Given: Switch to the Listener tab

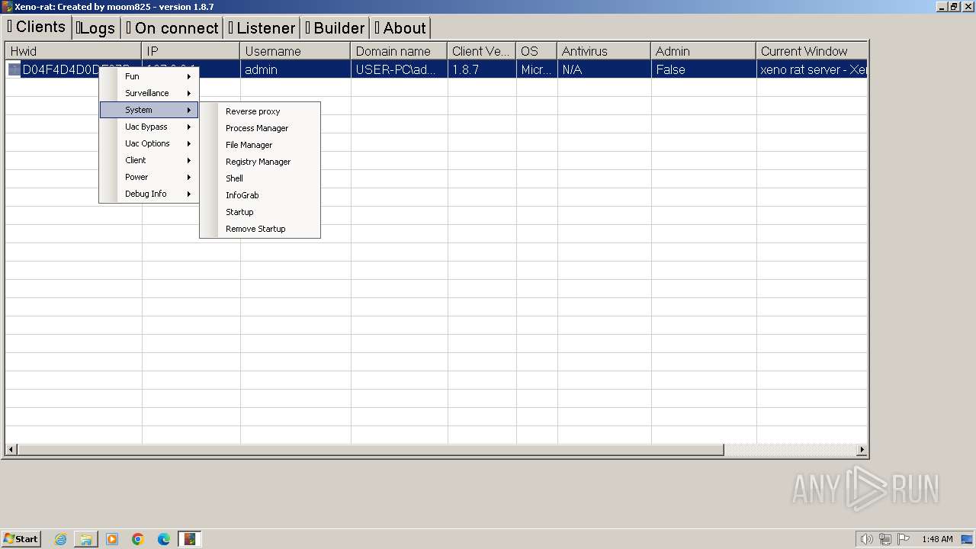Looking at the screenshot, I should point(262,28).
